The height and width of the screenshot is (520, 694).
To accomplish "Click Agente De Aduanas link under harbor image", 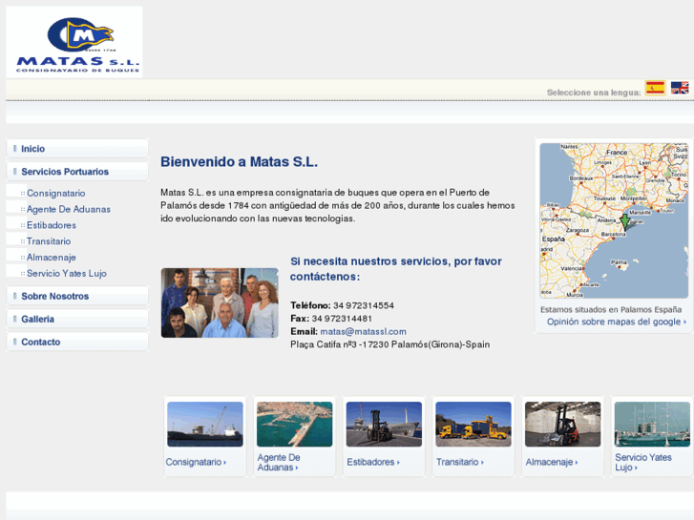I will click(279, 462).
